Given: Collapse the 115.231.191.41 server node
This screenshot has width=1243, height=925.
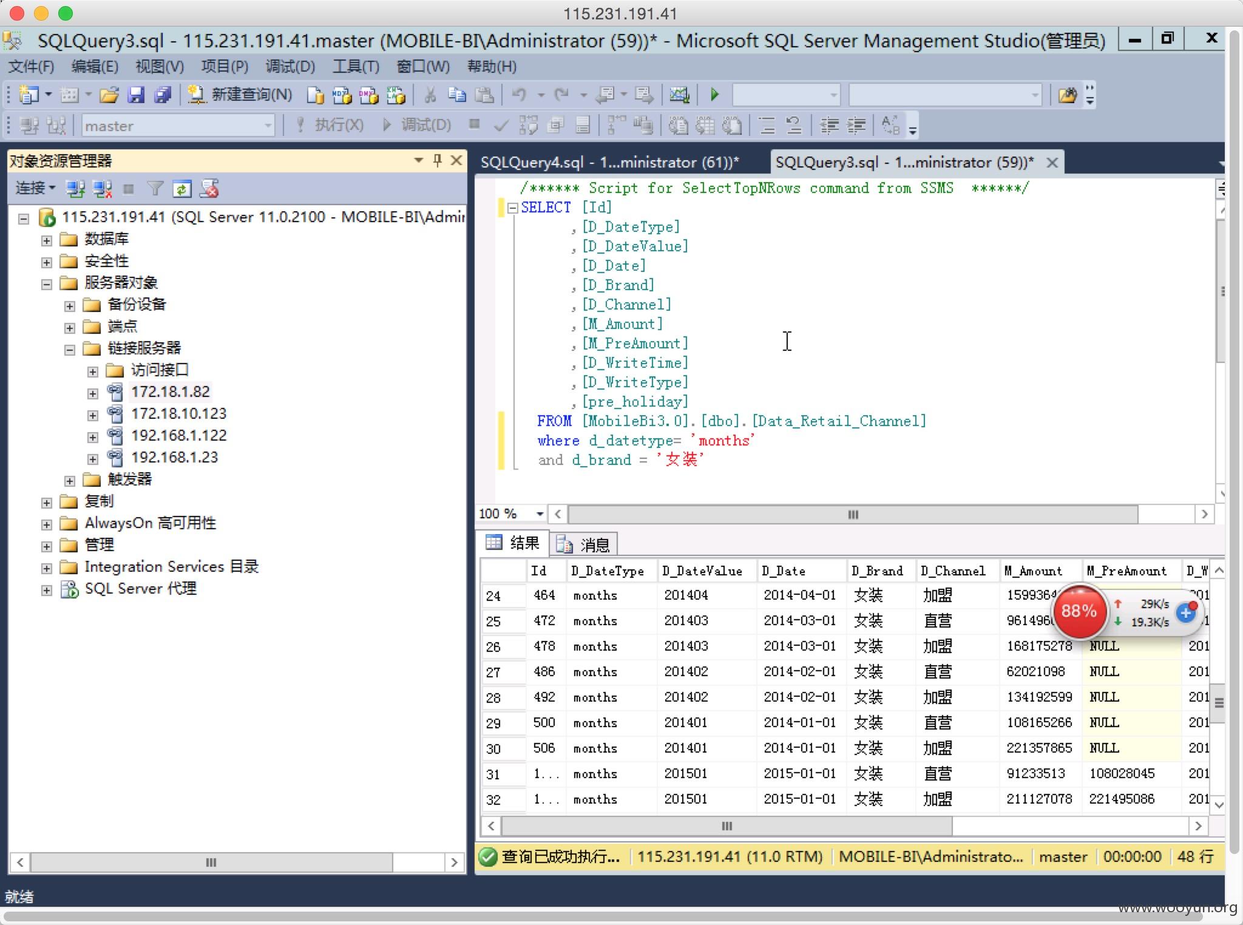Looking at the screenshot, I should [24, 219].
